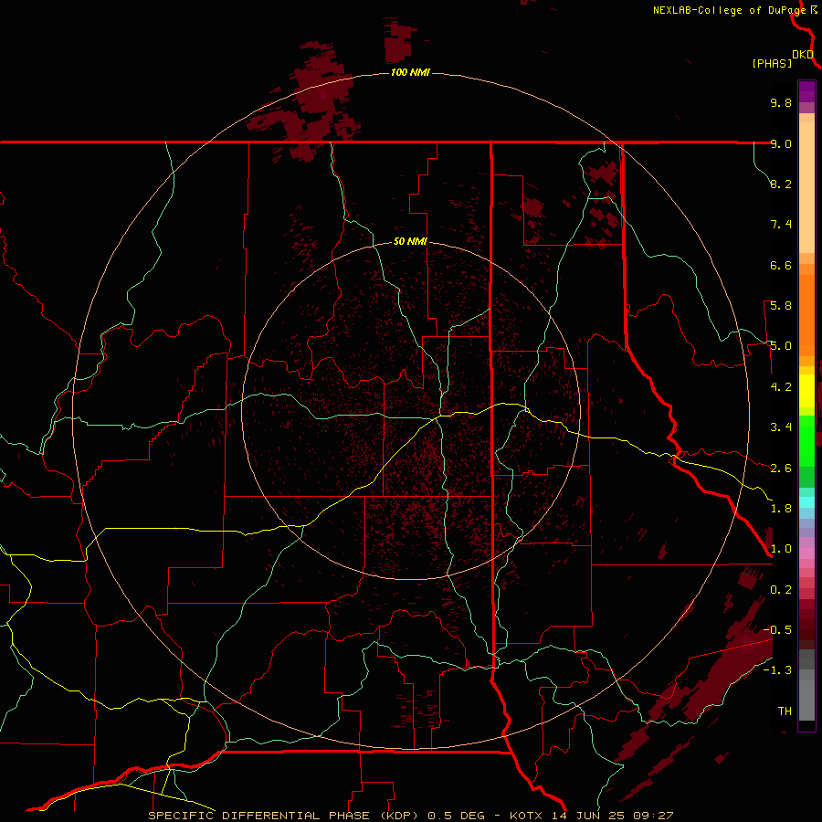Click the DKD product label
Viewport: 822px width, 822px height.
(x=803, y=55)
